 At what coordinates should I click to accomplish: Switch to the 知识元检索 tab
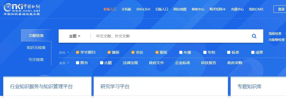[x=36, y=48]
